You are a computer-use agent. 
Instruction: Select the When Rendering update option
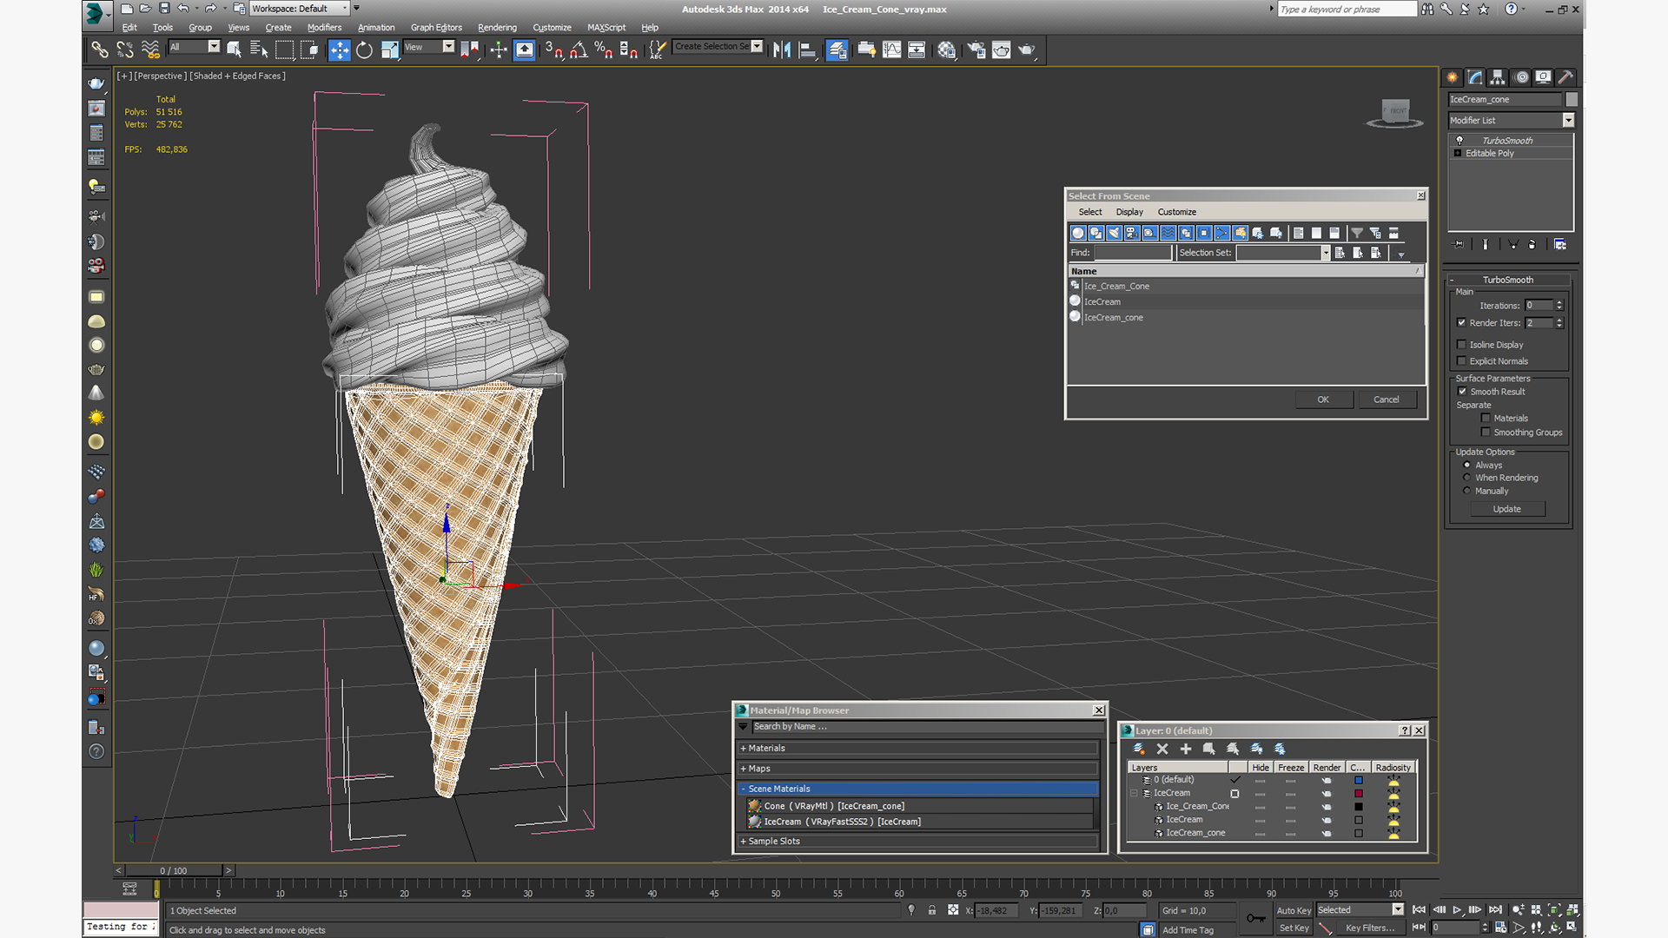(x=1467, y=478)
